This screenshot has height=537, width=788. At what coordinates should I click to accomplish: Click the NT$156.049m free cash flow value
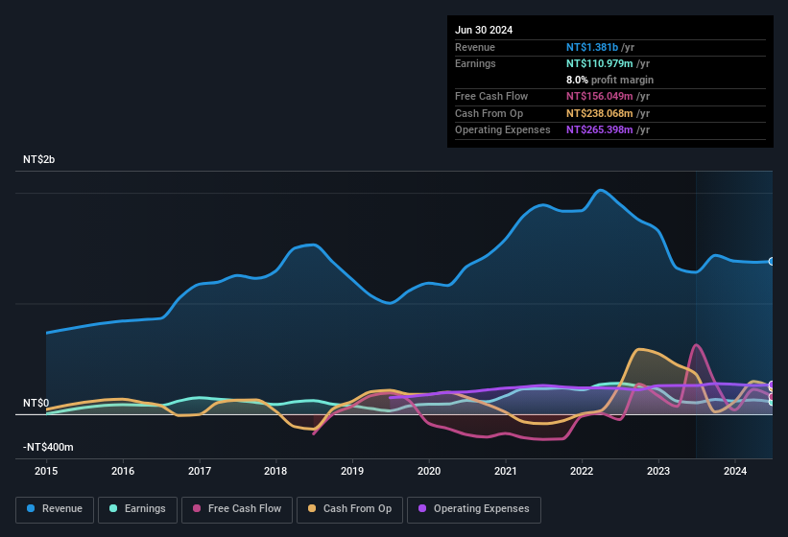tap(600, 96)
